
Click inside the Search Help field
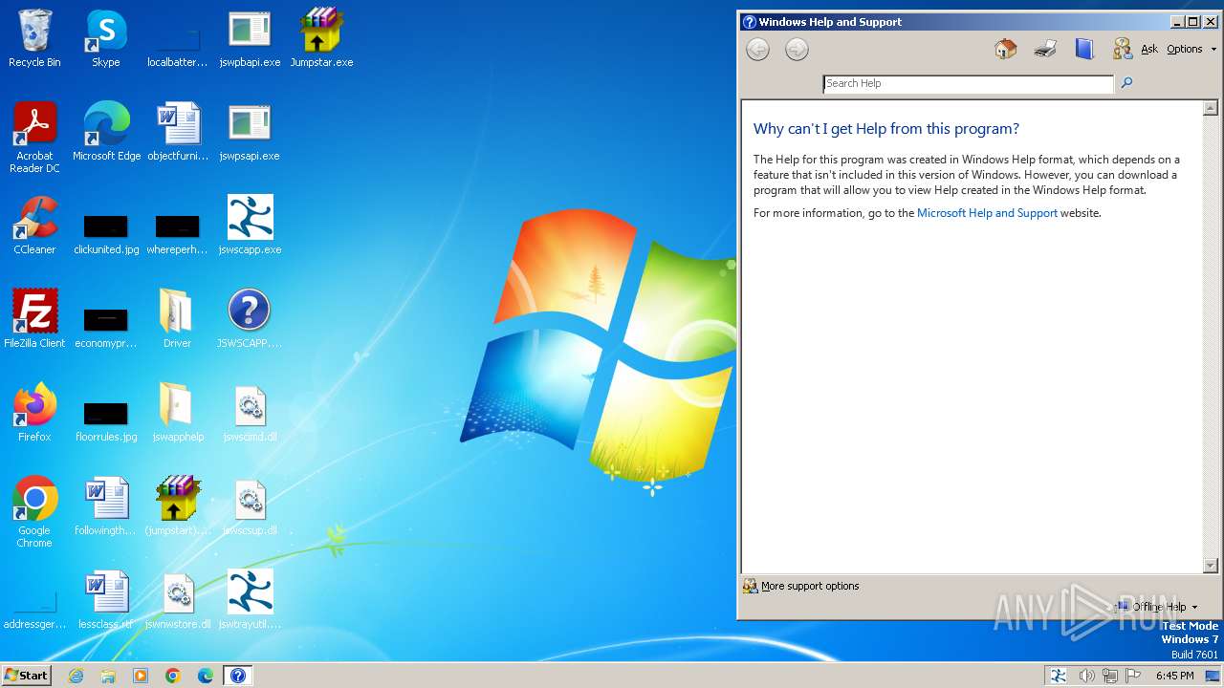(x=968, y=84)
